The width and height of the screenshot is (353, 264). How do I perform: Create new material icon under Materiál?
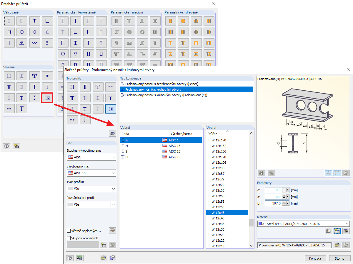[x=337, y=231]
